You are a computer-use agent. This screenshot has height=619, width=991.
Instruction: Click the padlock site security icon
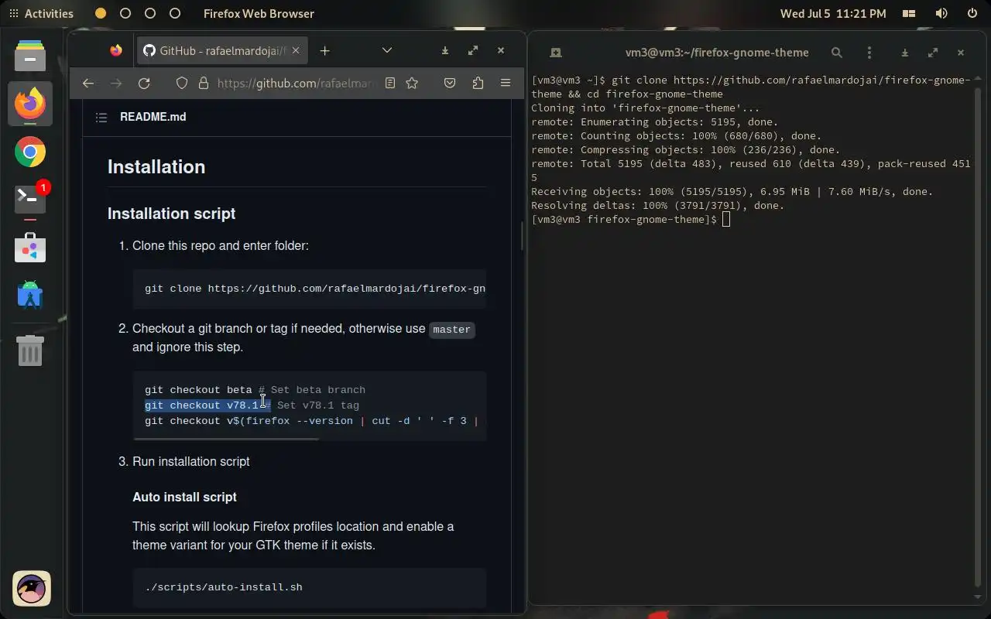(x=204, y=83)
